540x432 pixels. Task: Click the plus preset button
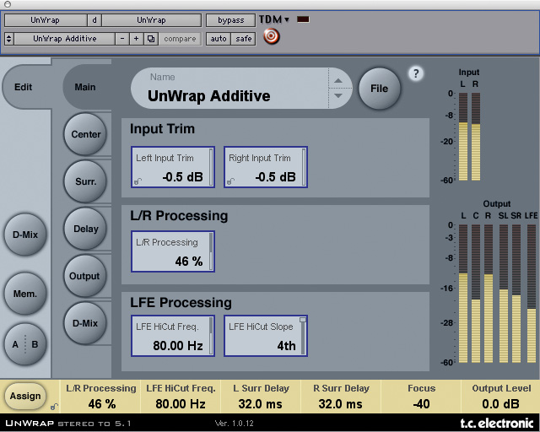pyautogui.click(x=137, y=39)
